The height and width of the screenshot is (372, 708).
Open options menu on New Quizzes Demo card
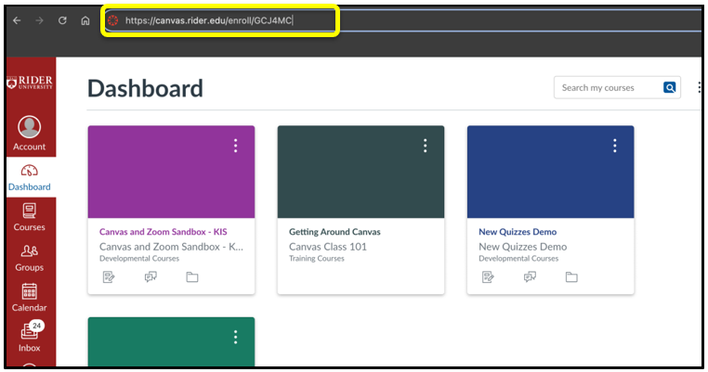(614, 146)
